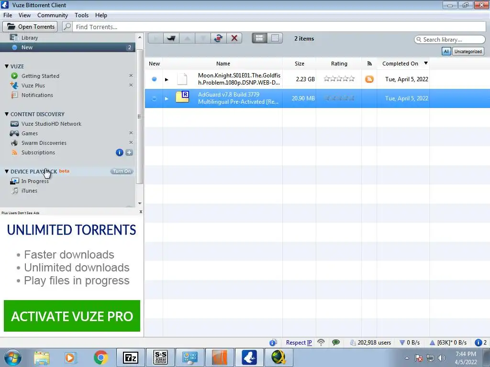Expand the AdGuard torrent row arrow
This screenshot has width=490, height=367.
(167, 98)
